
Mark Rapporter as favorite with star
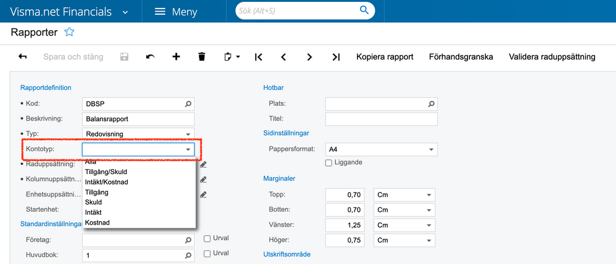[x=69, y=32]
